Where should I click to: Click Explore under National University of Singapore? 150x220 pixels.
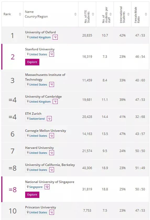tap(32, 195)
